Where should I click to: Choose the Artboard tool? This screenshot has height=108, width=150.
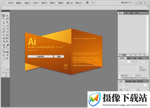click(x=3, y=55)
